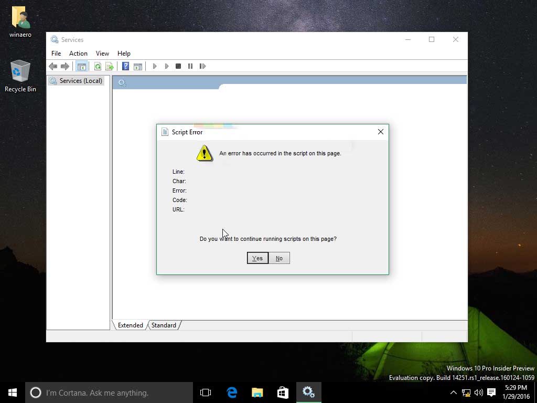Click the Start service play icon
This screenshot has height=403, width=537.
[x=155, y=66]
